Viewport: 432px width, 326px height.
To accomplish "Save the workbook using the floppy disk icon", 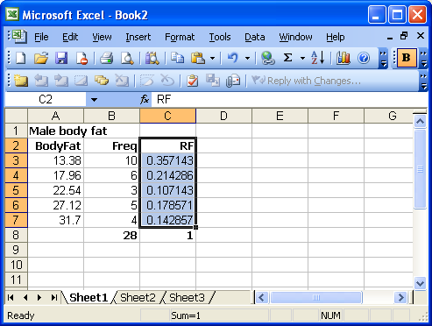I will coord(61,58).
